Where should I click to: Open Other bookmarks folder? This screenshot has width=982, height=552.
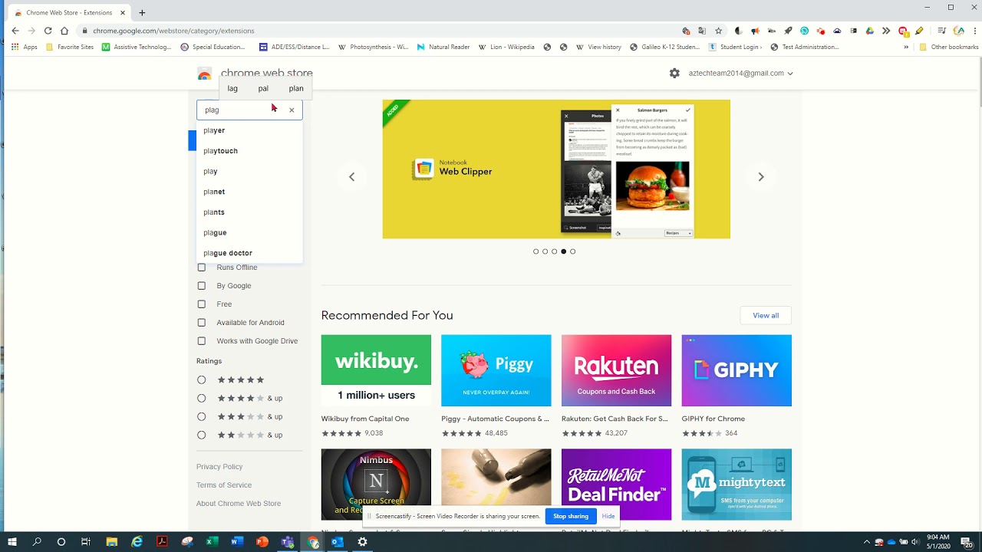pos(948,47)
